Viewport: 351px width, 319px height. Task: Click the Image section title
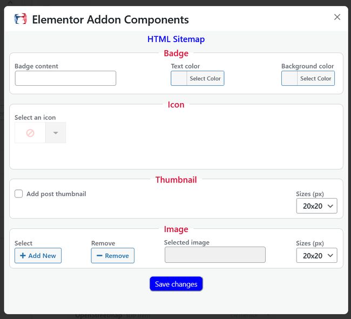tap(176, 229)
